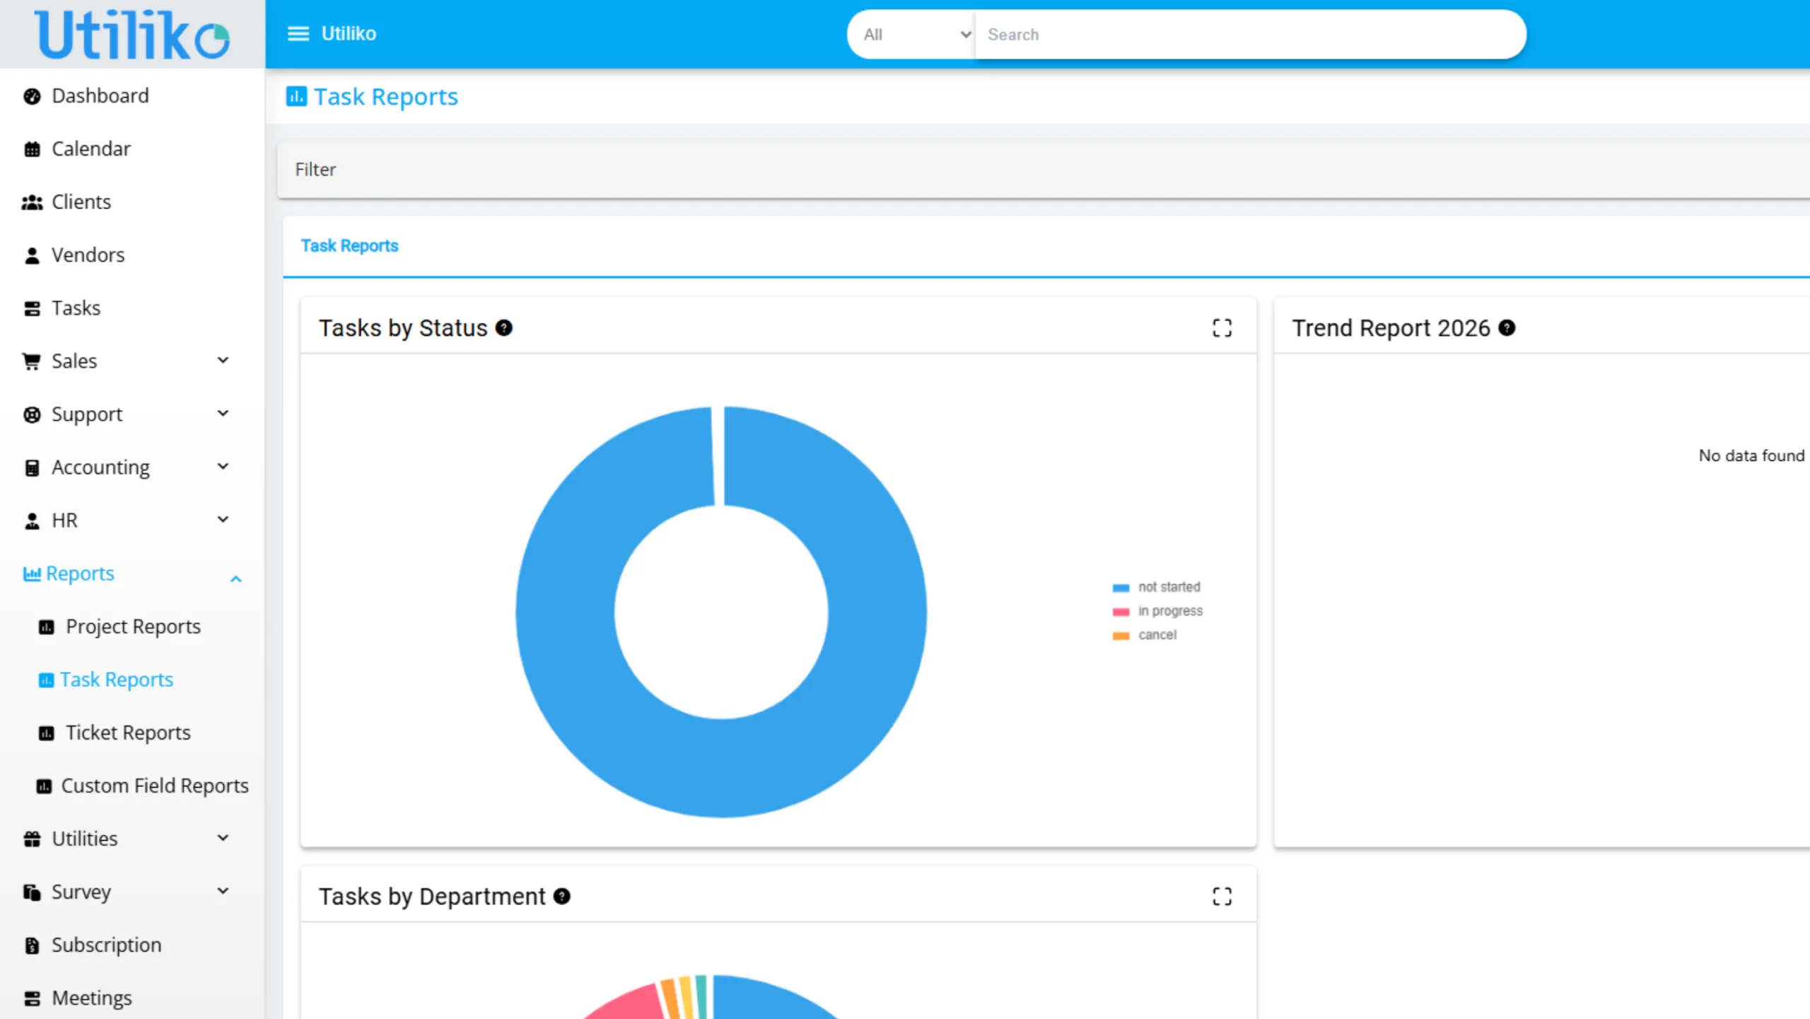
Task: Toggle 'in progress' legend entry
Action: [1157, 611]
